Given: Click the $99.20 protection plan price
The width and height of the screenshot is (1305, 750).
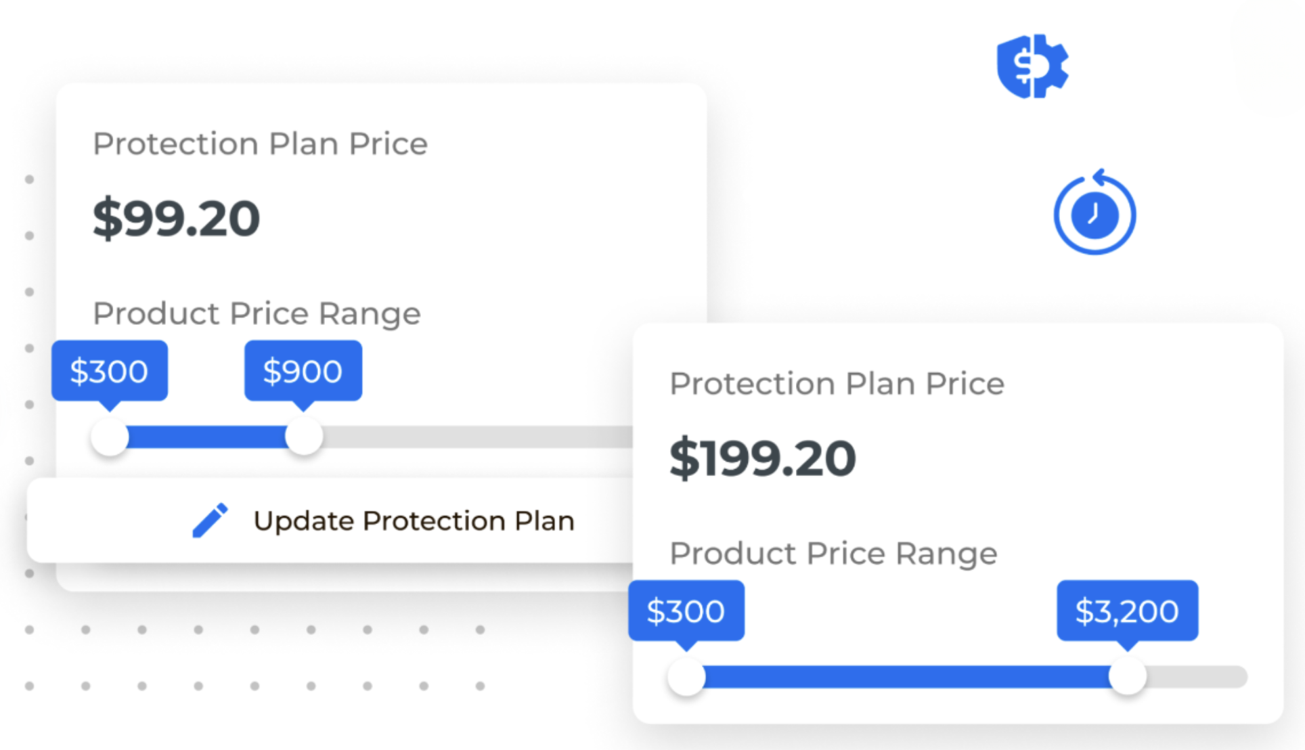Looking at the screenshot, I should (176, 219).
